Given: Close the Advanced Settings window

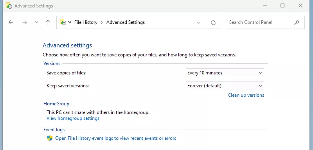Looking at the screenshot, I should pos(300,5).
